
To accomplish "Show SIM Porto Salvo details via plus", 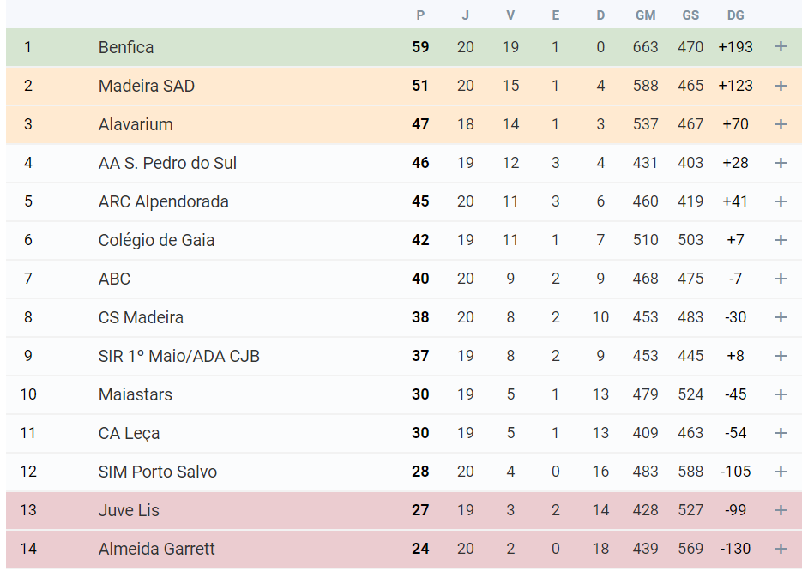I will click(781, 472).
